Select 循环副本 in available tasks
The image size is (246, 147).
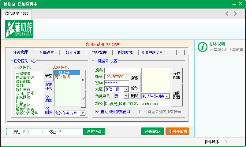(x=23, y=81)
